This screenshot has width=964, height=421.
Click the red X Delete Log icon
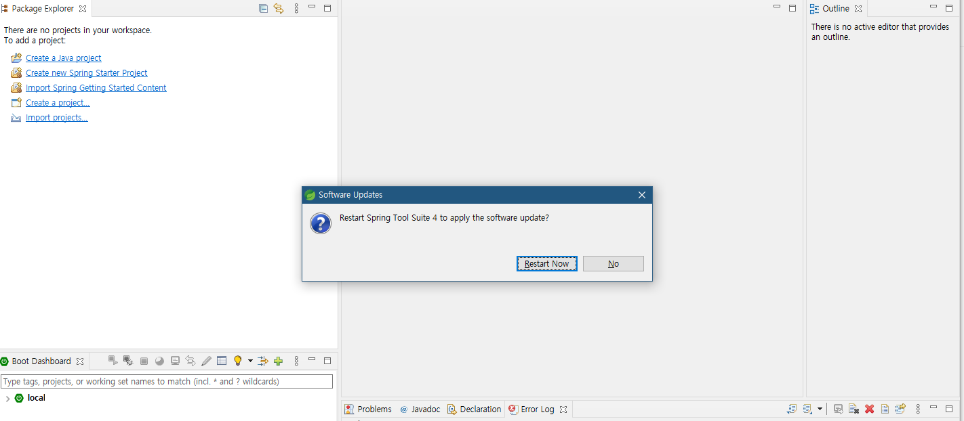869,409
